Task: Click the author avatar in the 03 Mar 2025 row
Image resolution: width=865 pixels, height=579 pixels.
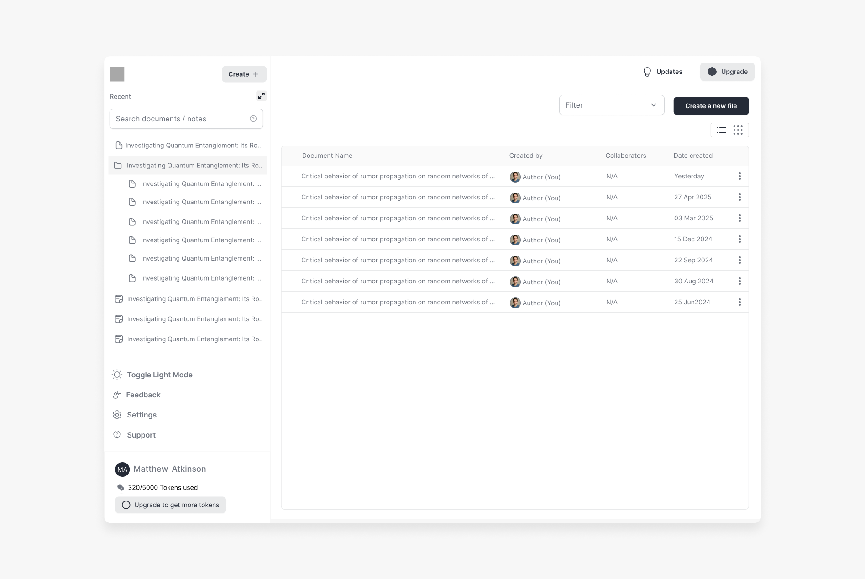Action: [515, 219]
